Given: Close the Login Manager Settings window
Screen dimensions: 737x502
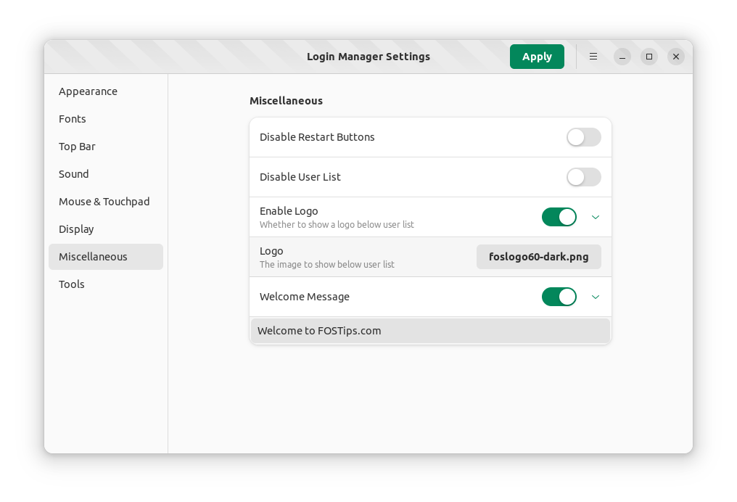Looking at the screenshot, I should point(676,57).
